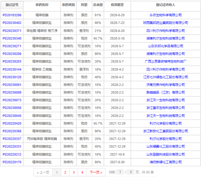Open holder 四川利尔作物科学有限公司 in PD20230371 row
Image resolution: width=201 pixels, height=178 pixels.
pos(166,31)
